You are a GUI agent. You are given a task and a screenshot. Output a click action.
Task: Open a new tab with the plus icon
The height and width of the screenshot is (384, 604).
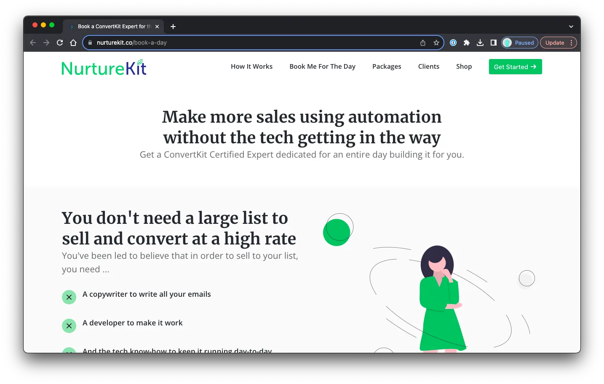coord(173,27)
